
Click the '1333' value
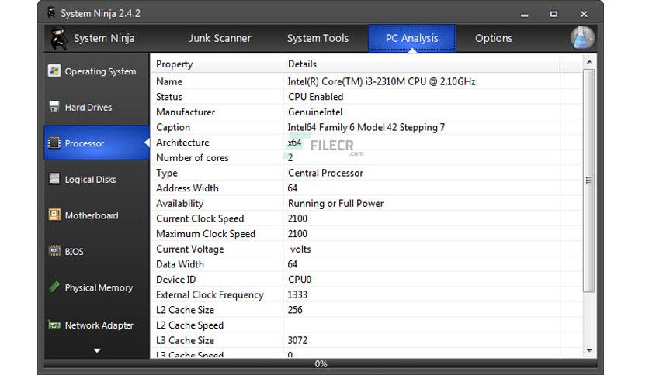coord(297,295)
